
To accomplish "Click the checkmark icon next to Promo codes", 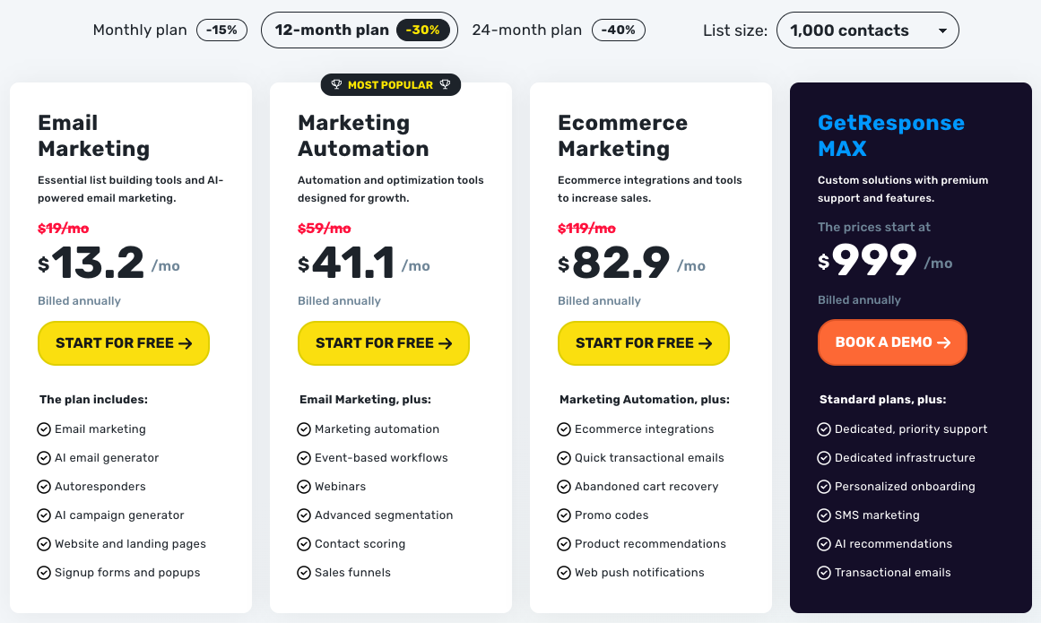I will click(564, 515).
